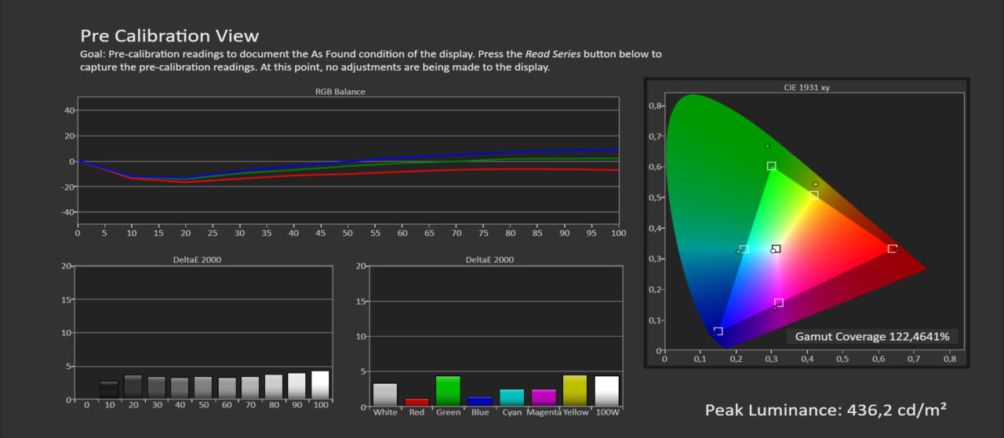This screenshot has height=438, width=1004.
Task: Click the Peak Luminance reading
Action: pos(825,410)
